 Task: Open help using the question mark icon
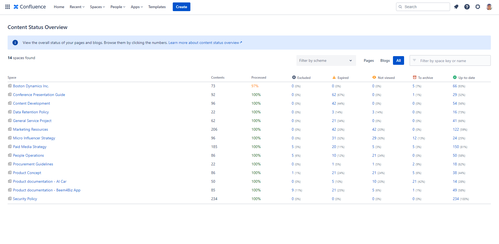pyautogui.click(x=467, y=7)
